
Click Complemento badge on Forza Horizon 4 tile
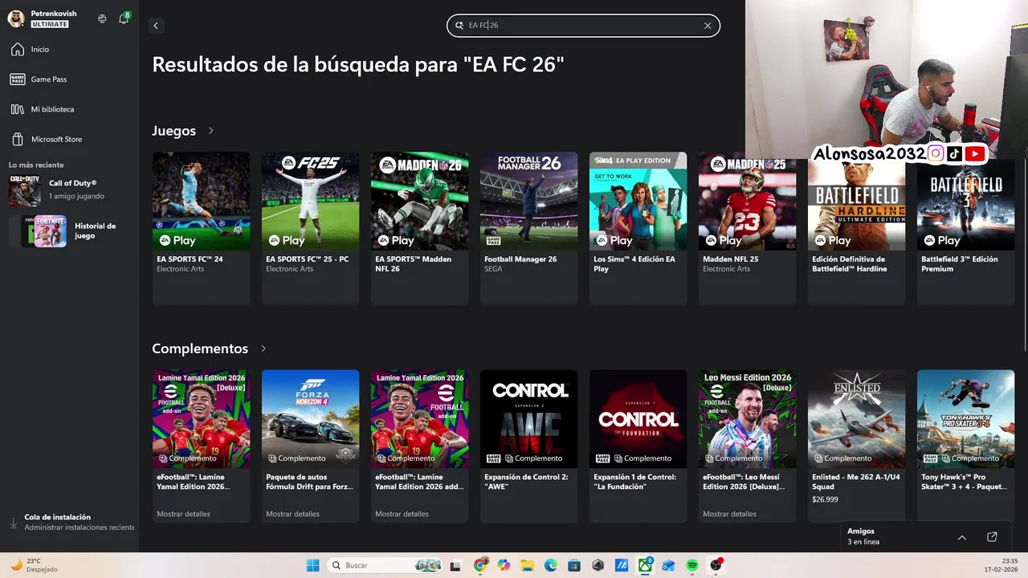[x=296, y=458]
